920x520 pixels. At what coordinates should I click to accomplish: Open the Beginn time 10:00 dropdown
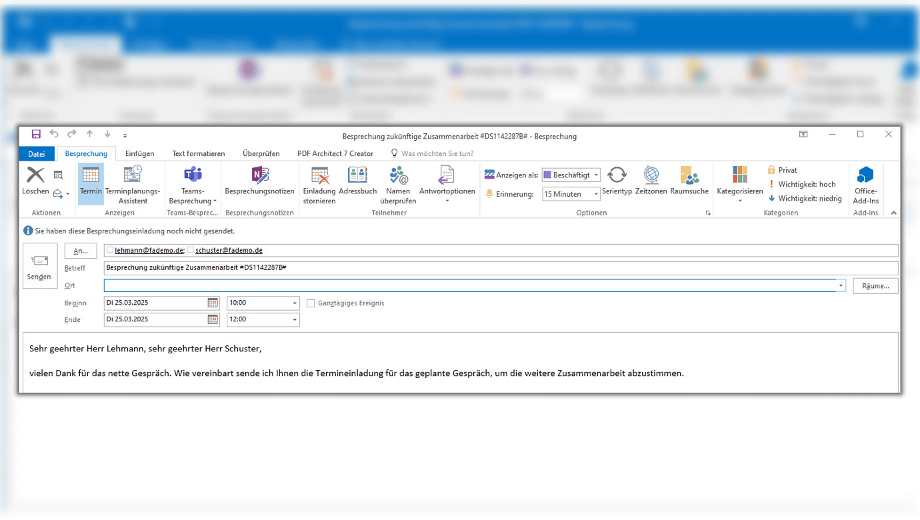click(x=295, y=303)
